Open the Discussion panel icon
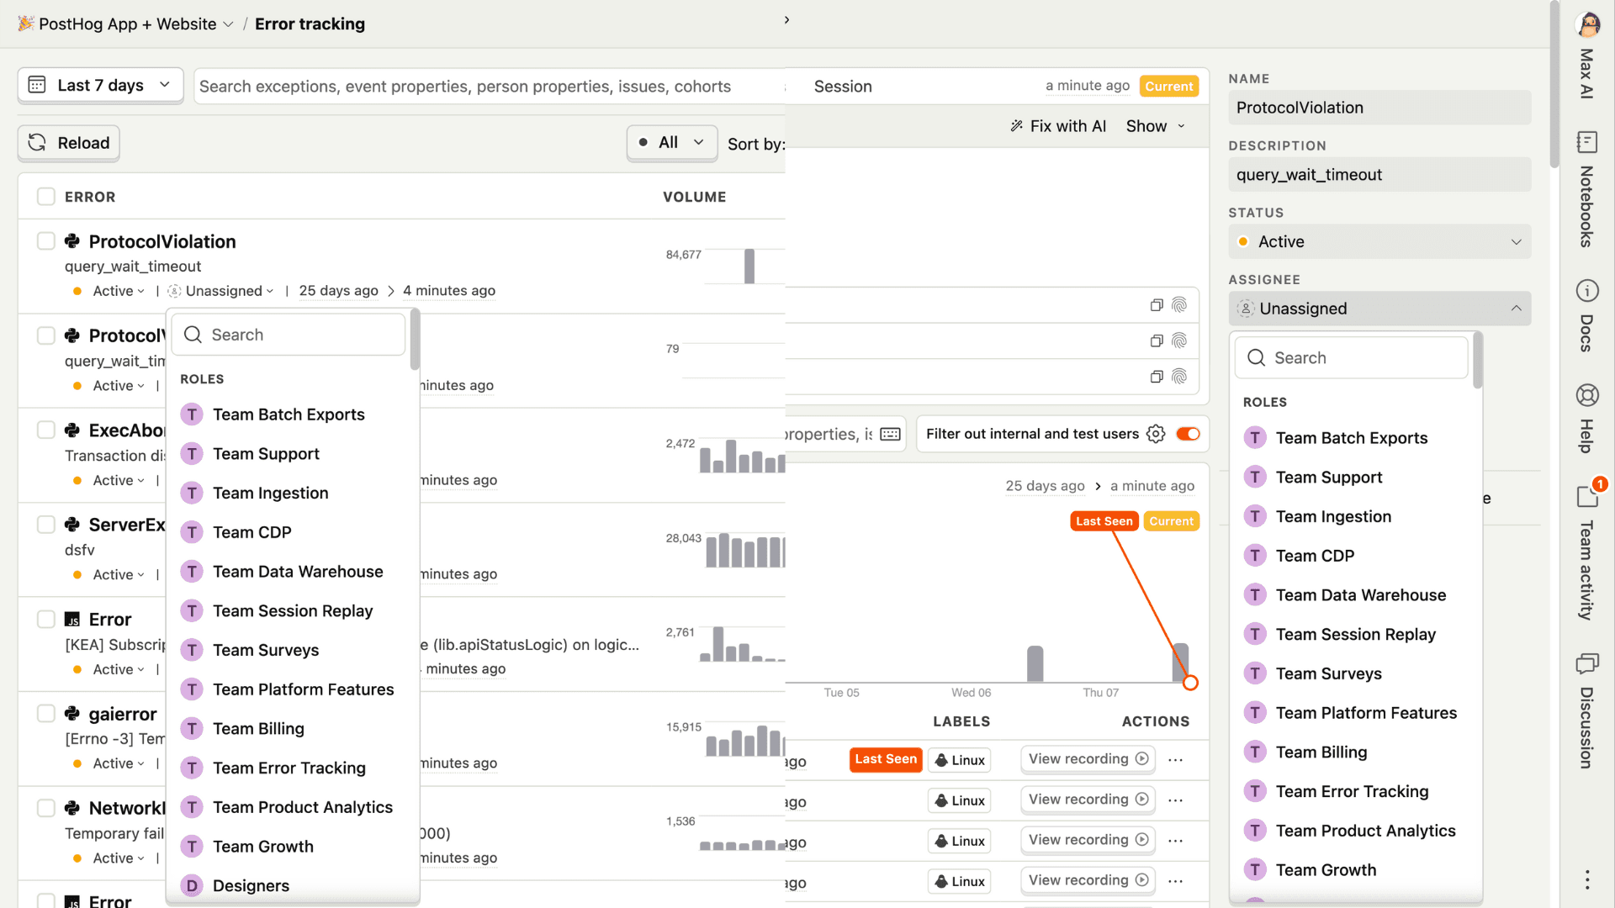Image resolution: width=1615 pixels, height=908 pixels. click(1587, 664)
